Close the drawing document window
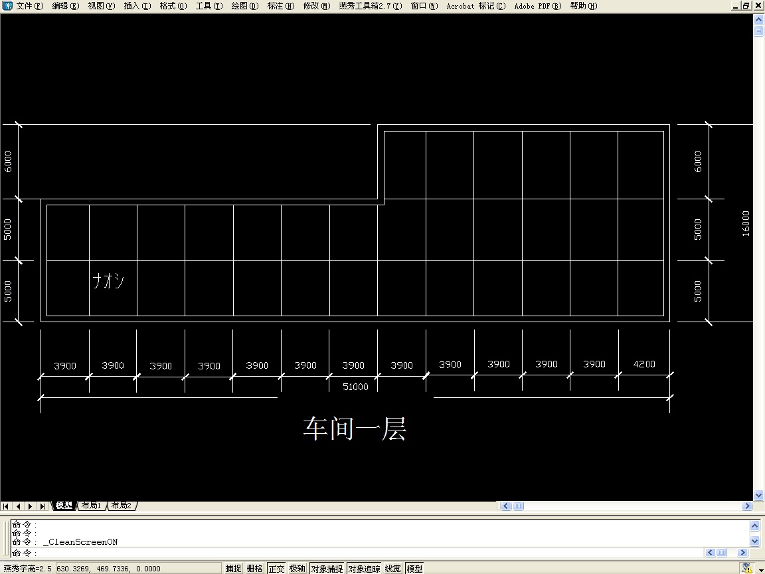 pyautogui.click(x=758, y=6)
